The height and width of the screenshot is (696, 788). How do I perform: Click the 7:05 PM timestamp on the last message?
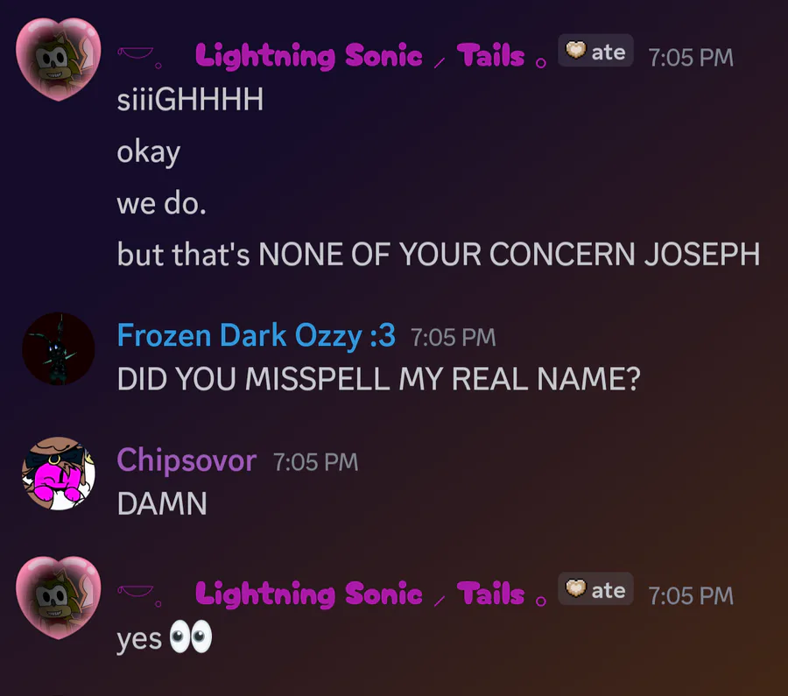[691, 596]
